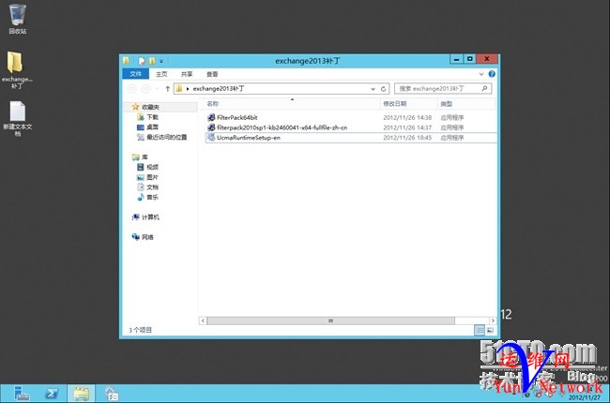The height and width of the screenshot is (403, 610).
Task: Customize Quick Access Toolbar dropdown
Action: (x=161, y=61)
